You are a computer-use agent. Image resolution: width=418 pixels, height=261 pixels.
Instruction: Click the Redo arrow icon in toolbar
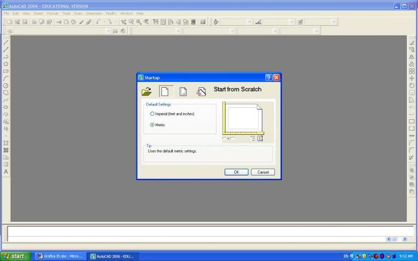110,22
